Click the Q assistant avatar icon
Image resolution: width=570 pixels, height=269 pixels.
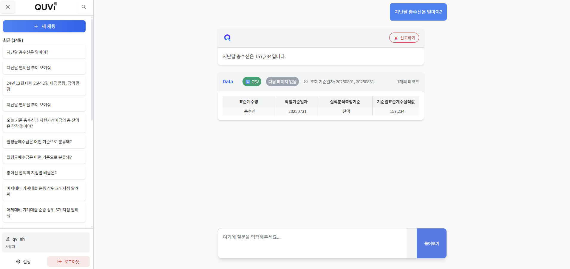click(227, 38)
